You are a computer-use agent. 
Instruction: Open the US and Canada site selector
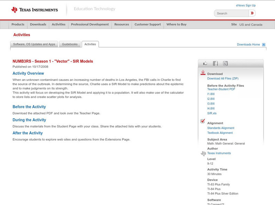[251, 25]
